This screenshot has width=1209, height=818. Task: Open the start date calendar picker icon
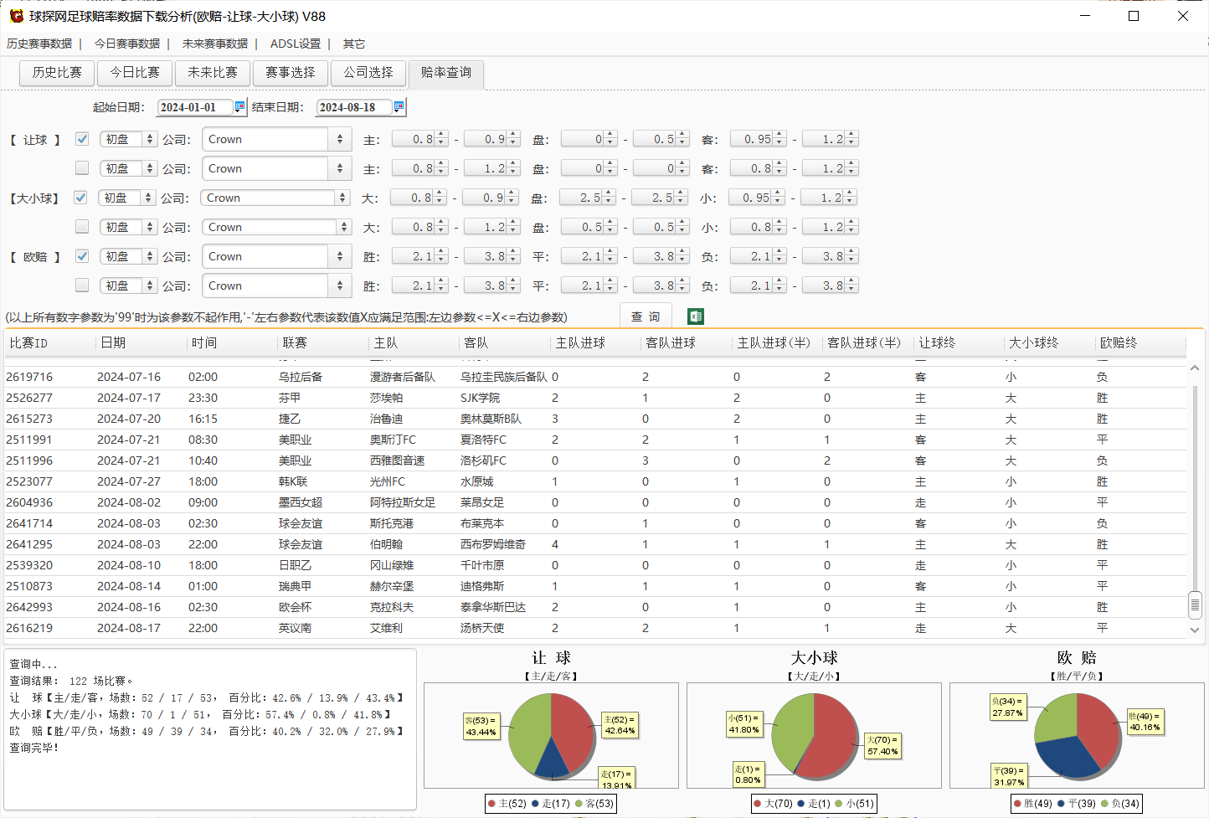(239, 106)
